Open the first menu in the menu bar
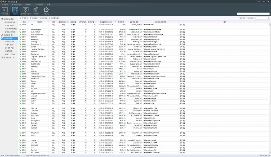Screen dimensions: 271x157 click(x=5, y=4)
